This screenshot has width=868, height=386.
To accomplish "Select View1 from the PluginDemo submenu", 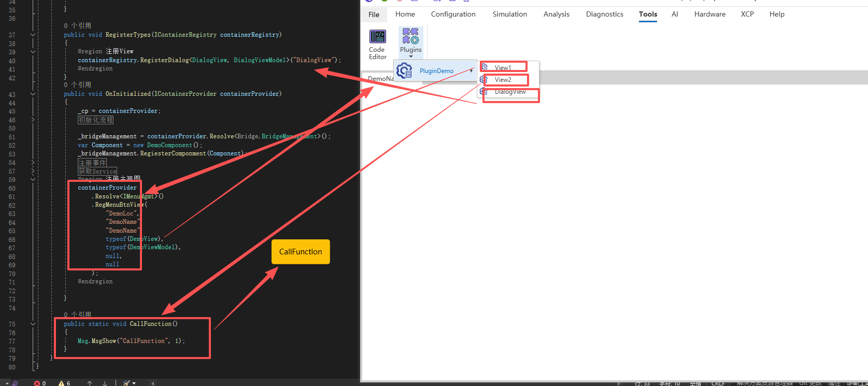I will (503, 68).
